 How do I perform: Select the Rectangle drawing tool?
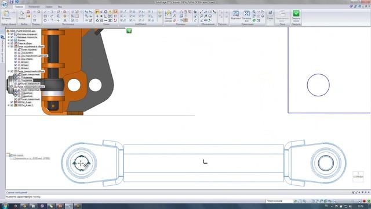[x=45, y=16]
